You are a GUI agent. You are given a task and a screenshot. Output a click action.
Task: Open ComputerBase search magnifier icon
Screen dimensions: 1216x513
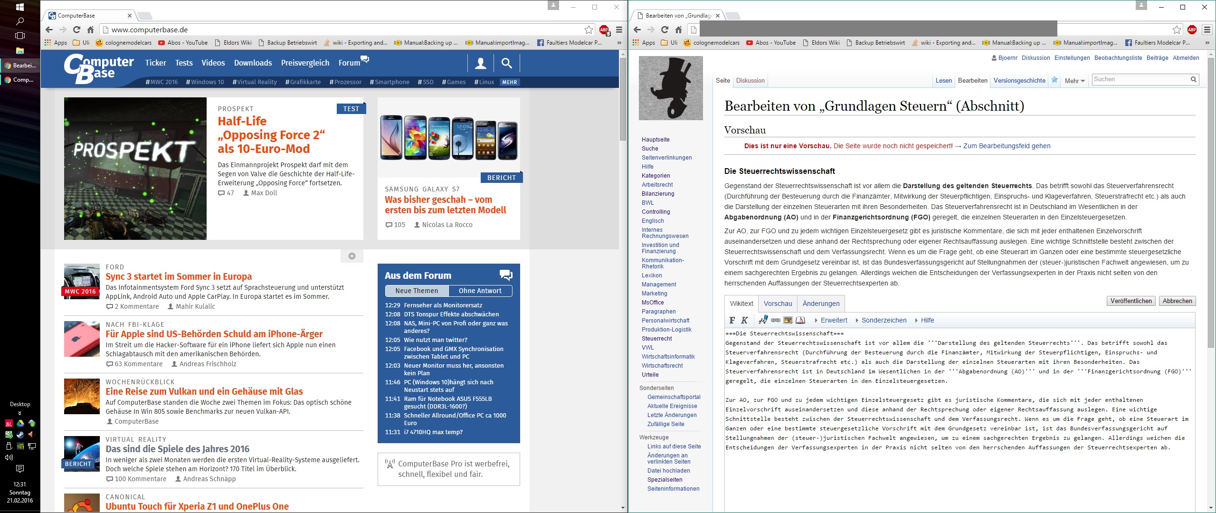[x=507, y=63]
